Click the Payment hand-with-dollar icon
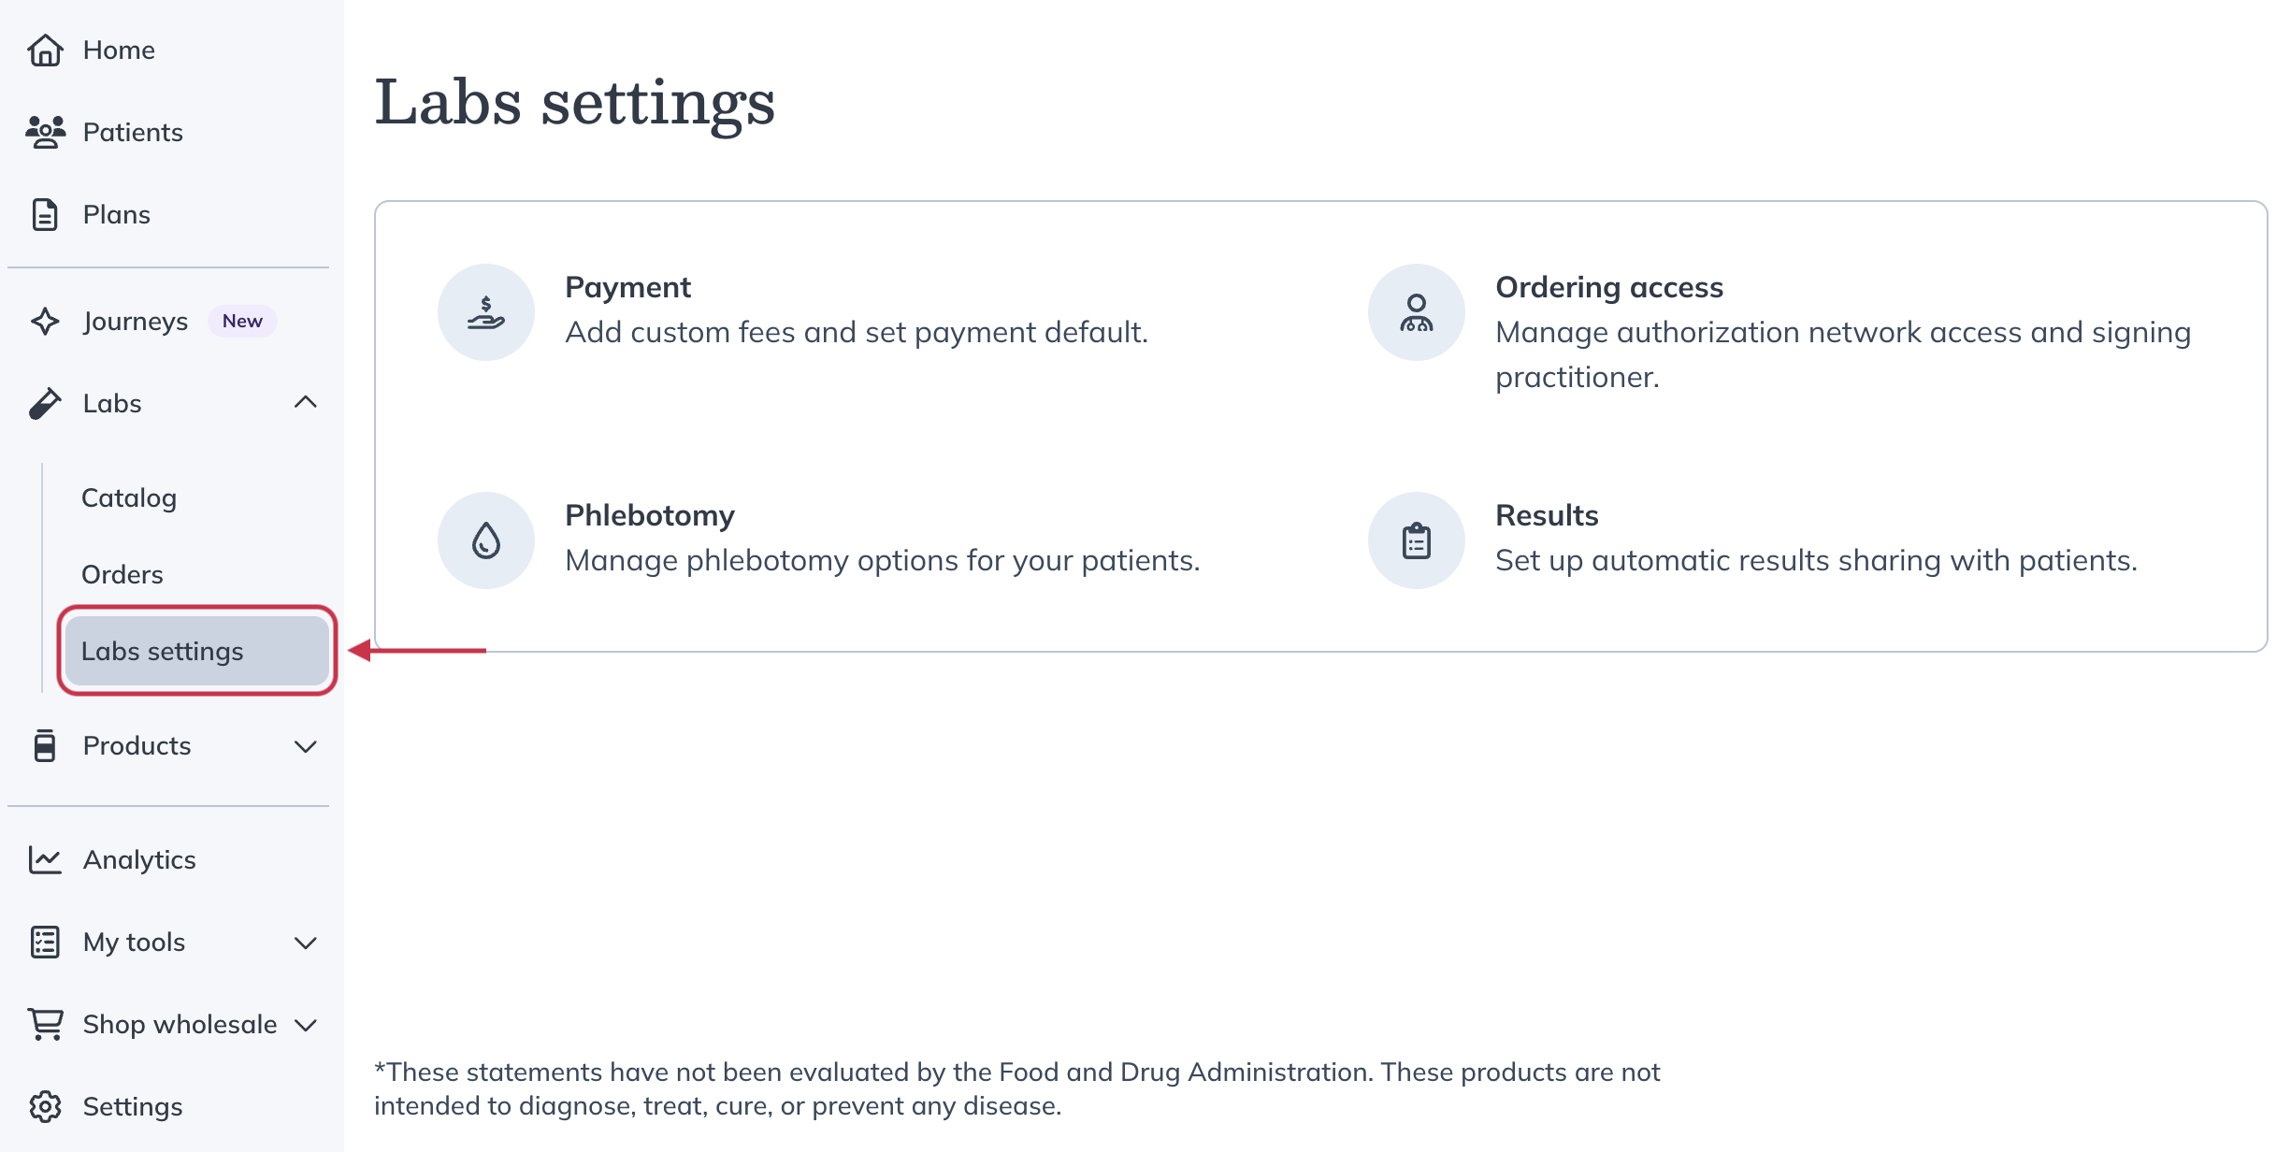This screenshot has height=1152, width=2291. pos(485,311)
